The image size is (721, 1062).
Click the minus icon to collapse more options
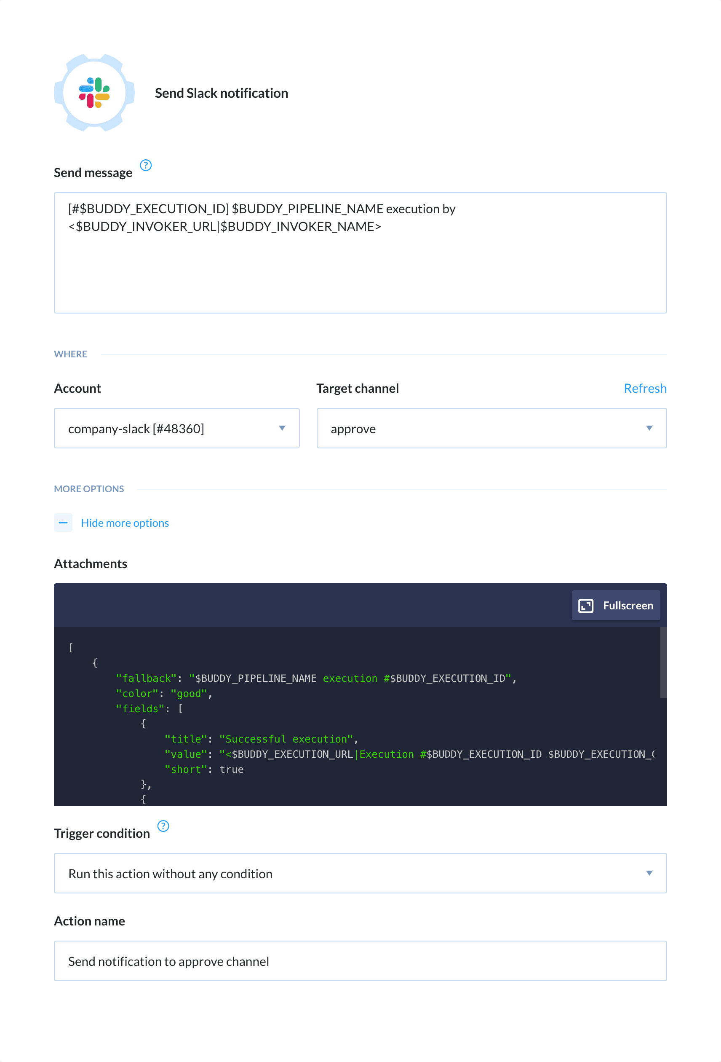click(x=63, y=522)
